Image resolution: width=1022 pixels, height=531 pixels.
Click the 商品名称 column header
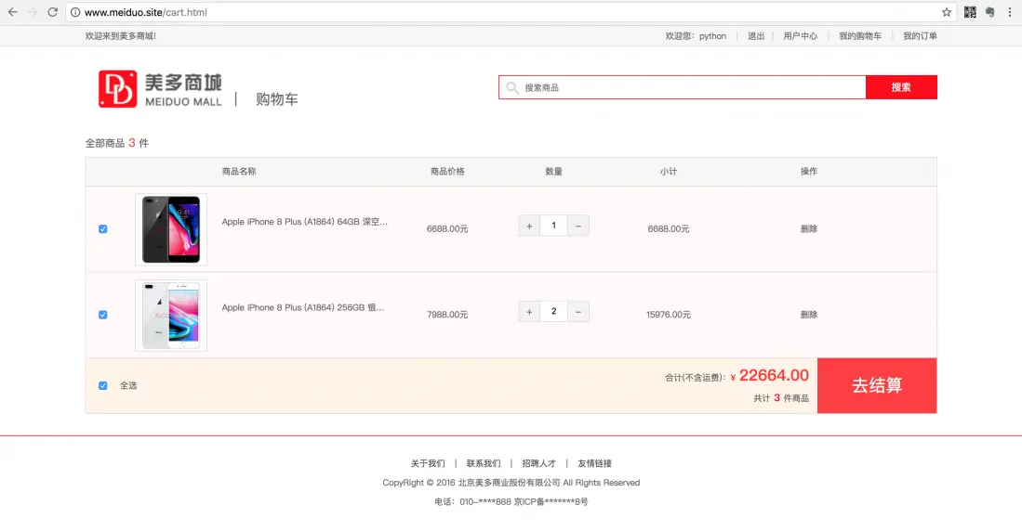(x=239, y=172)
